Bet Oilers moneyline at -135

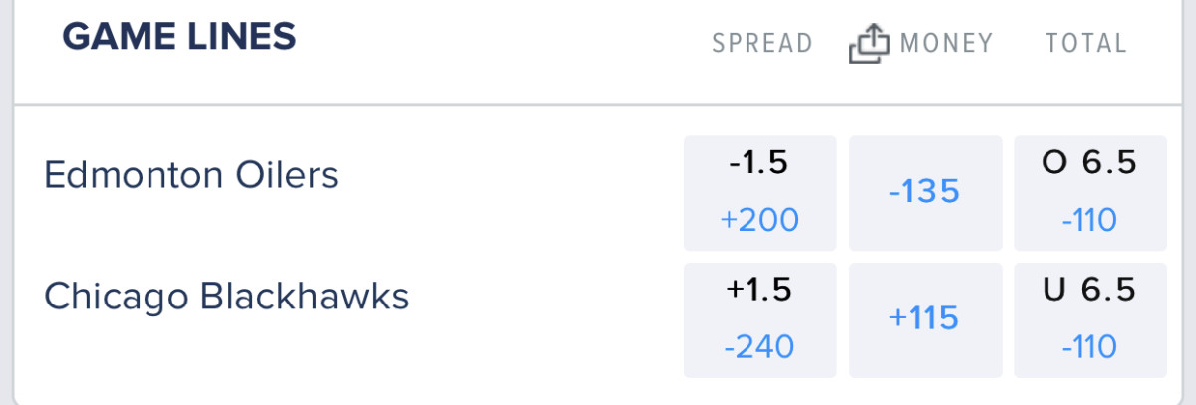coord(924,192)
